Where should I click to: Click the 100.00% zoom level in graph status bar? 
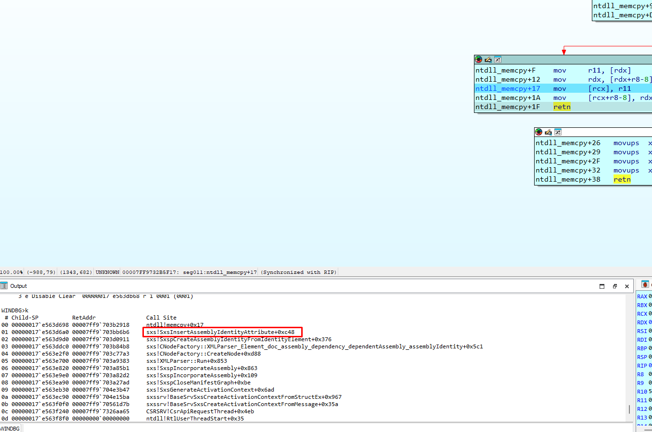click(x=12, y=272)
